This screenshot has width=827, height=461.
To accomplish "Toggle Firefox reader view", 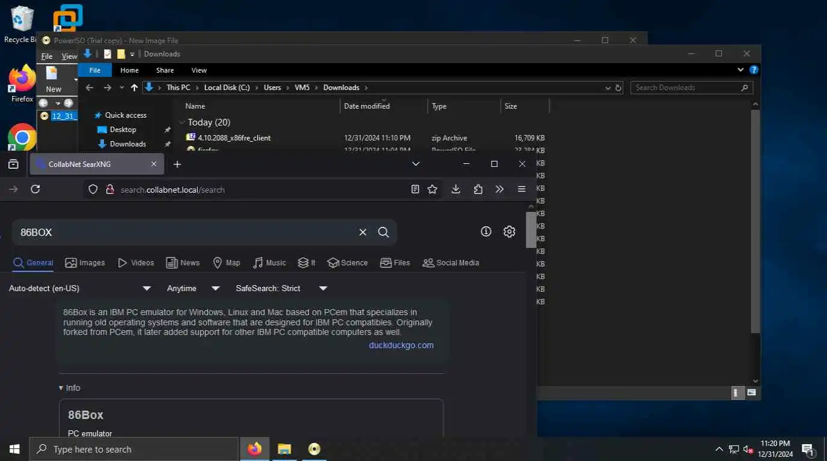I will tap(415, 189).
